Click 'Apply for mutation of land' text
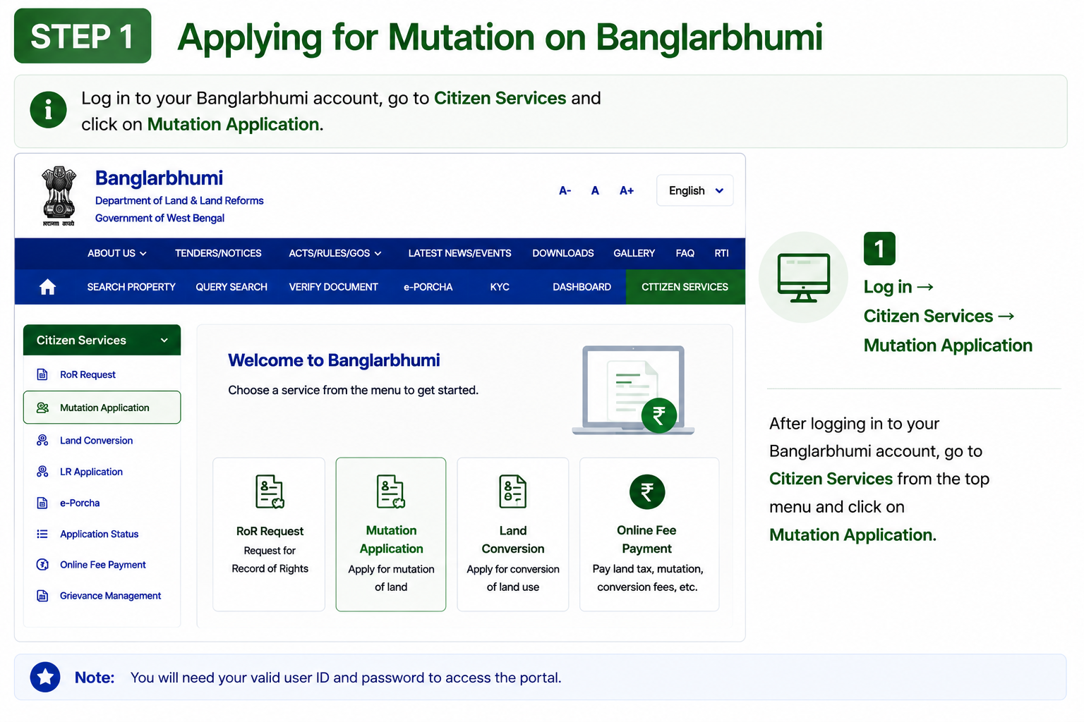This screenshot has width=1084, height=722. [x=391, y=578]
